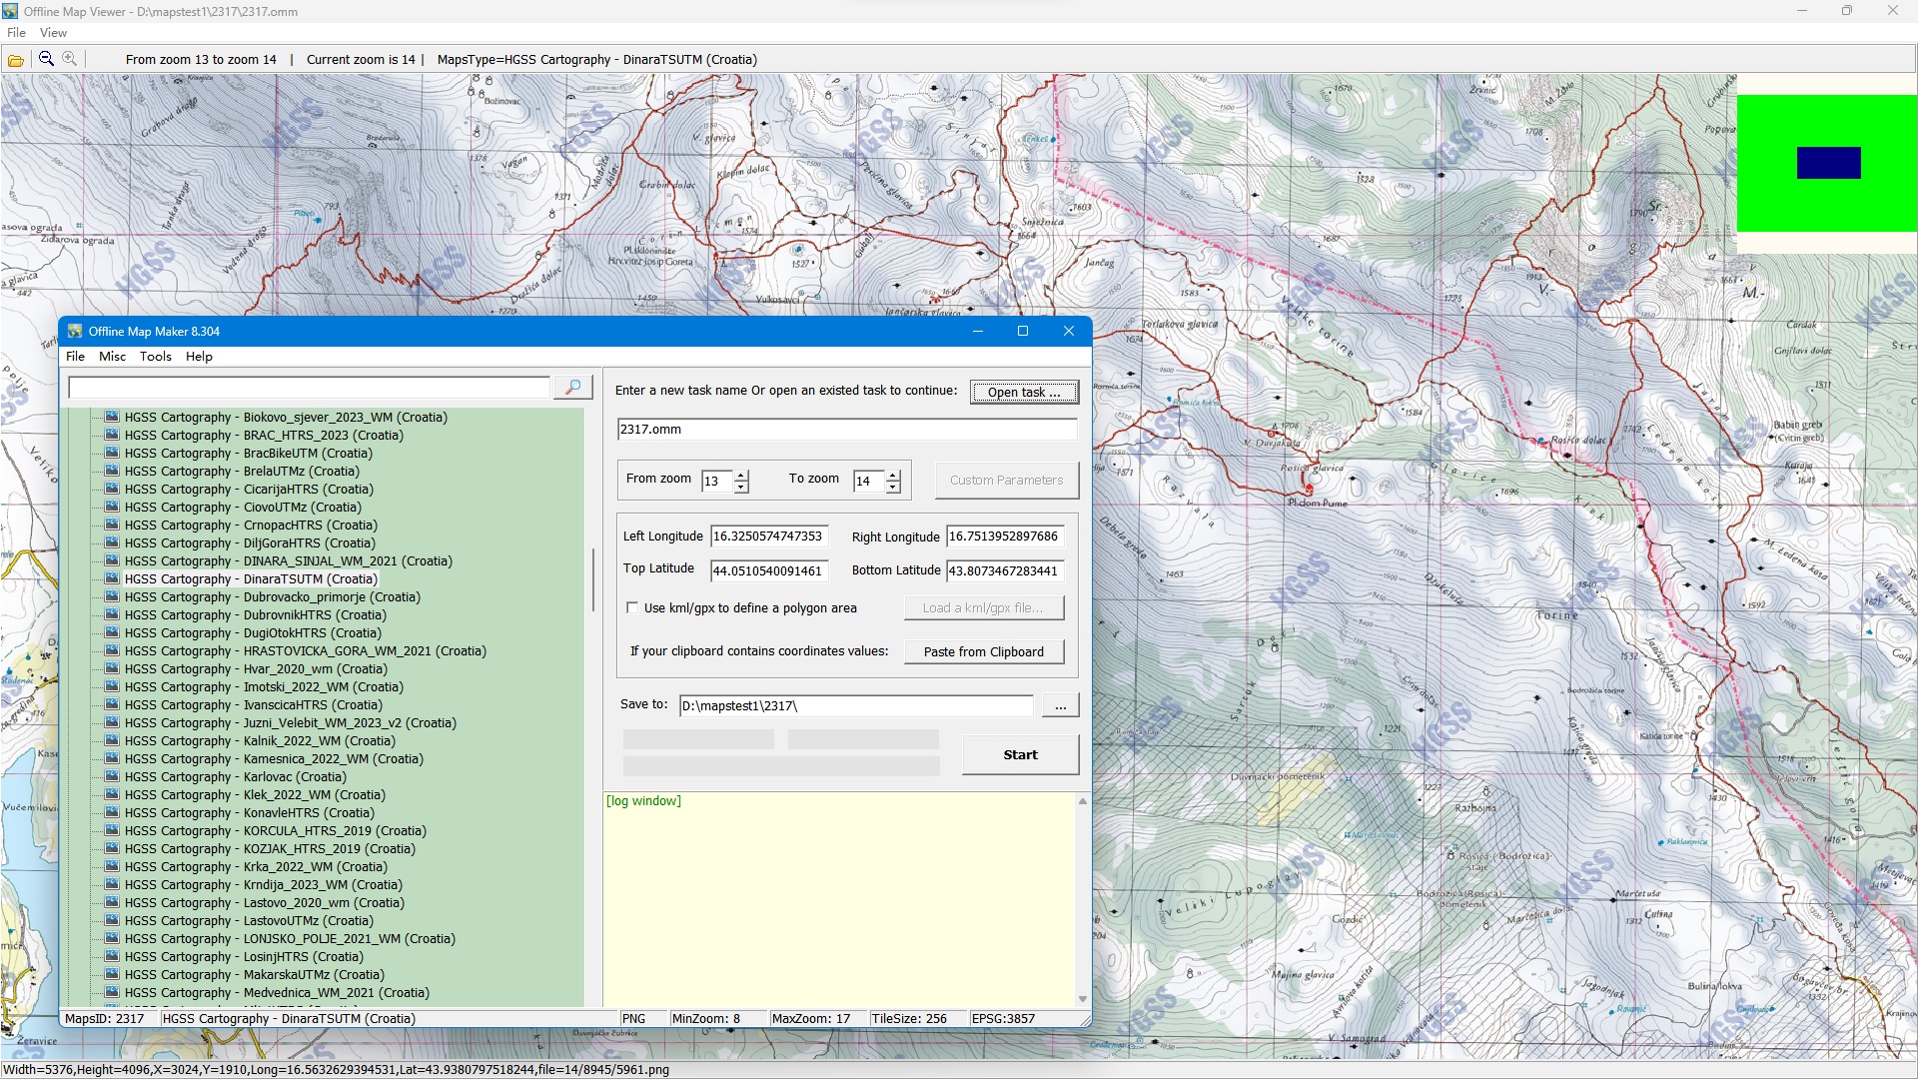Click the Load a kml/gpx file button

(x=983, y=607)
